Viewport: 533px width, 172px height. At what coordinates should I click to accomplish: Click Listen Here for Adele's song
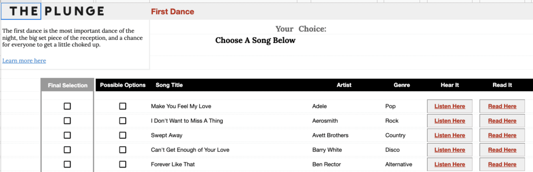[x=450, y=106]
